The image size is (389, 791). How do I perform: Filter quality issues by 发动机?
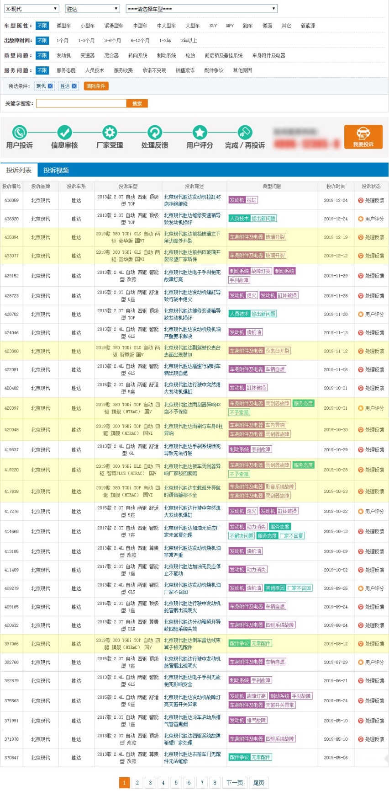tap(63, 55)
